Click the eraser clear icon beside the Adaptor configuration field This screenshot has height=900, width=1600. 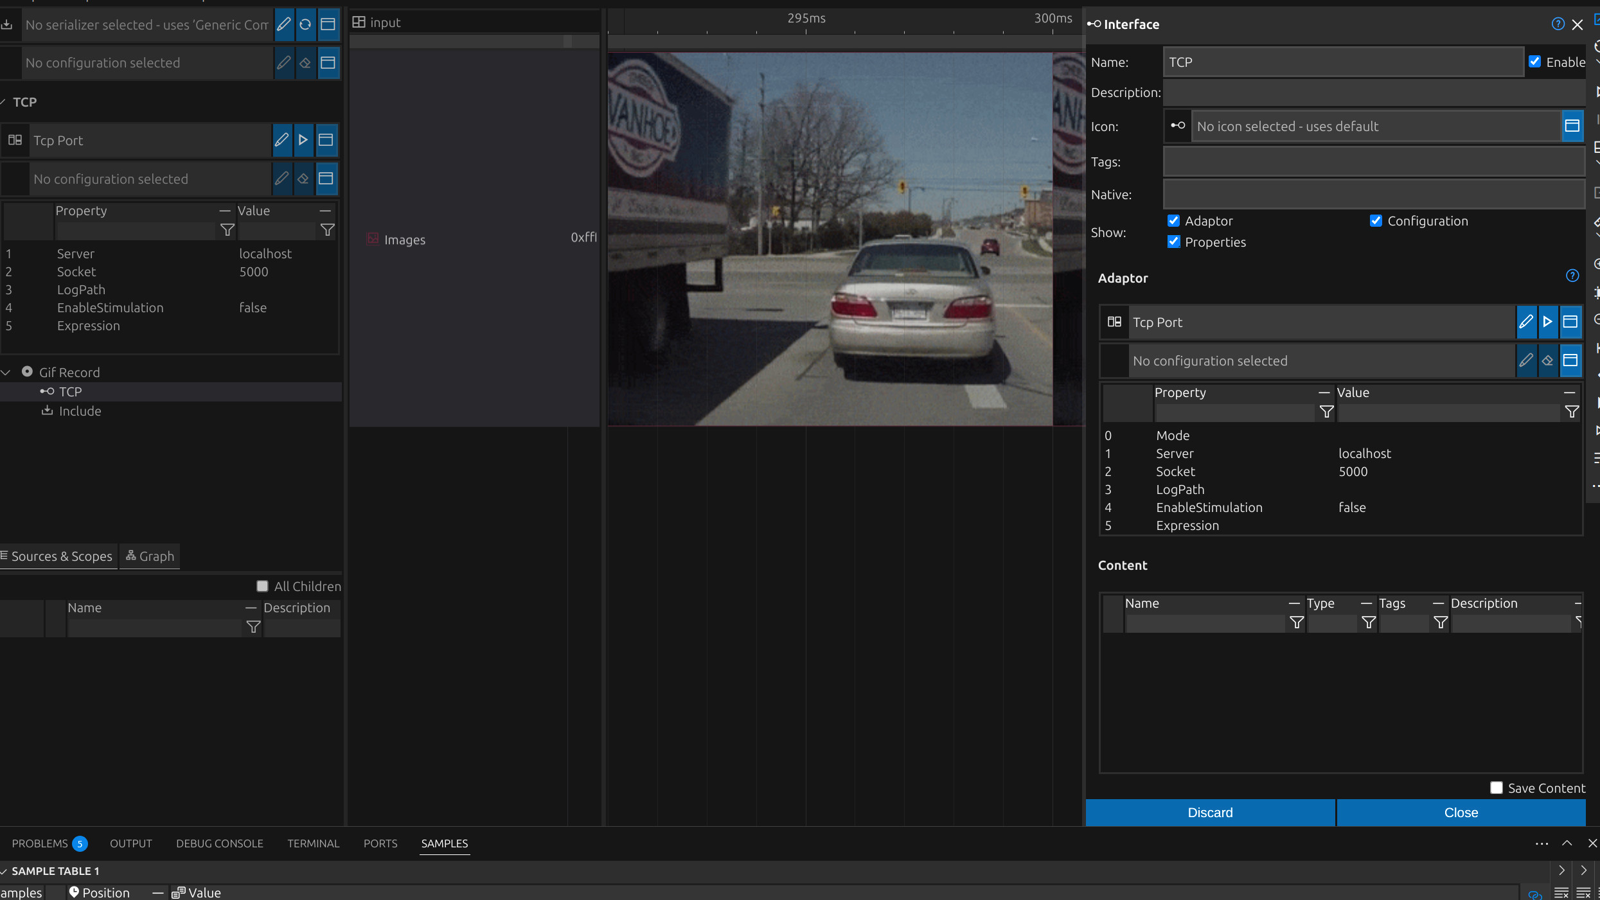[1548, 360]
